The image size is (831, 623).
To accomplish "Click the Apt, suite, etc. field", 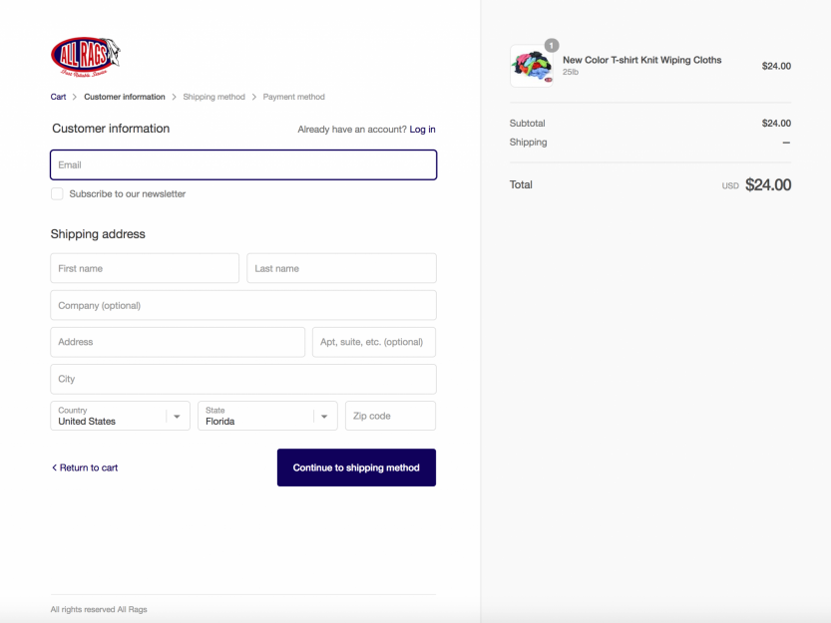I will [x=374, y=342].
